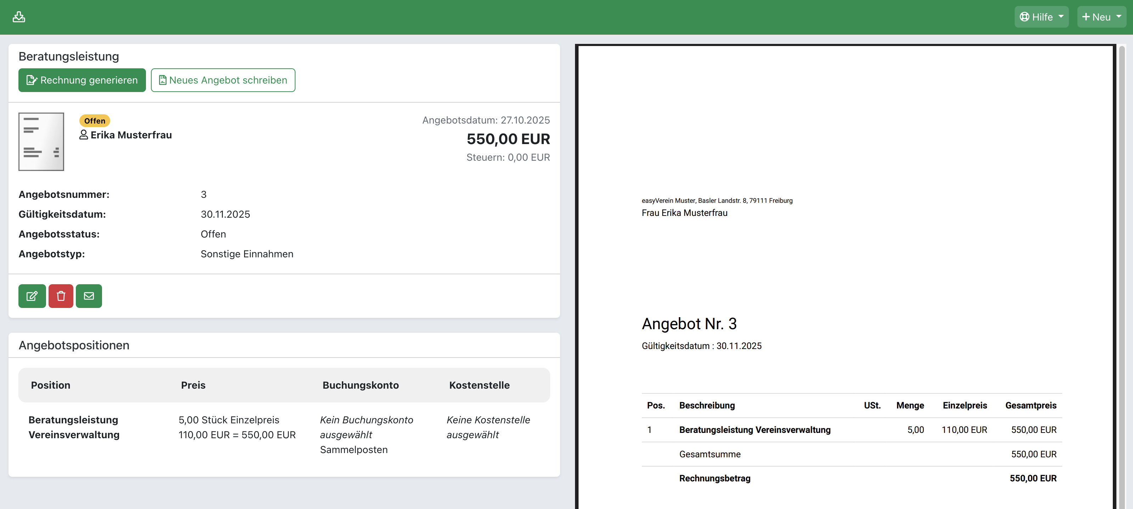Click the Erika Musterfrau contact name
Viewport: 1133px width, 509px height.
coord(131,135)
